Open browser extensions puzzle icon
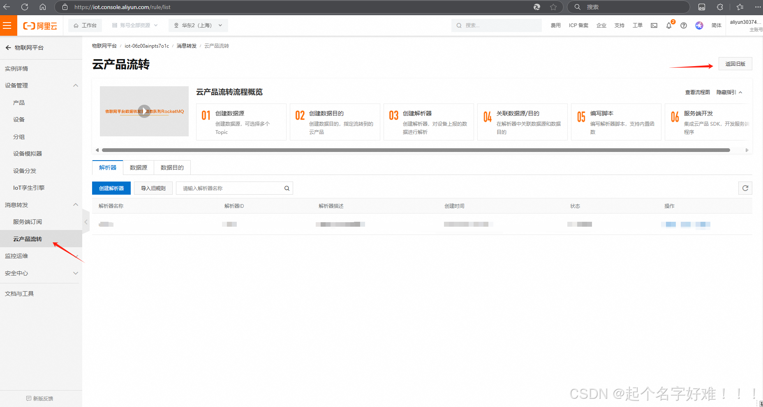Screen dimensions: 763x407 pos(720,7)
